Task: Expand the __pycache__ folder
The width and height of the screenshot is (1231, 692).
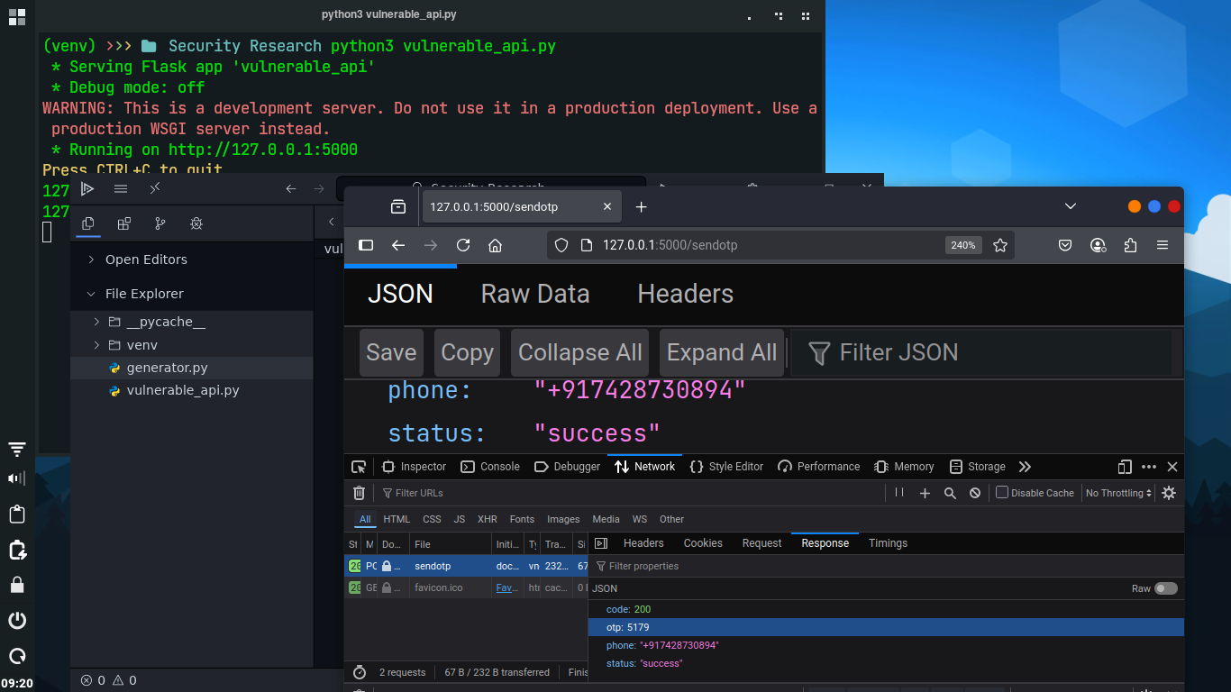Action: [x=97, y=322]
